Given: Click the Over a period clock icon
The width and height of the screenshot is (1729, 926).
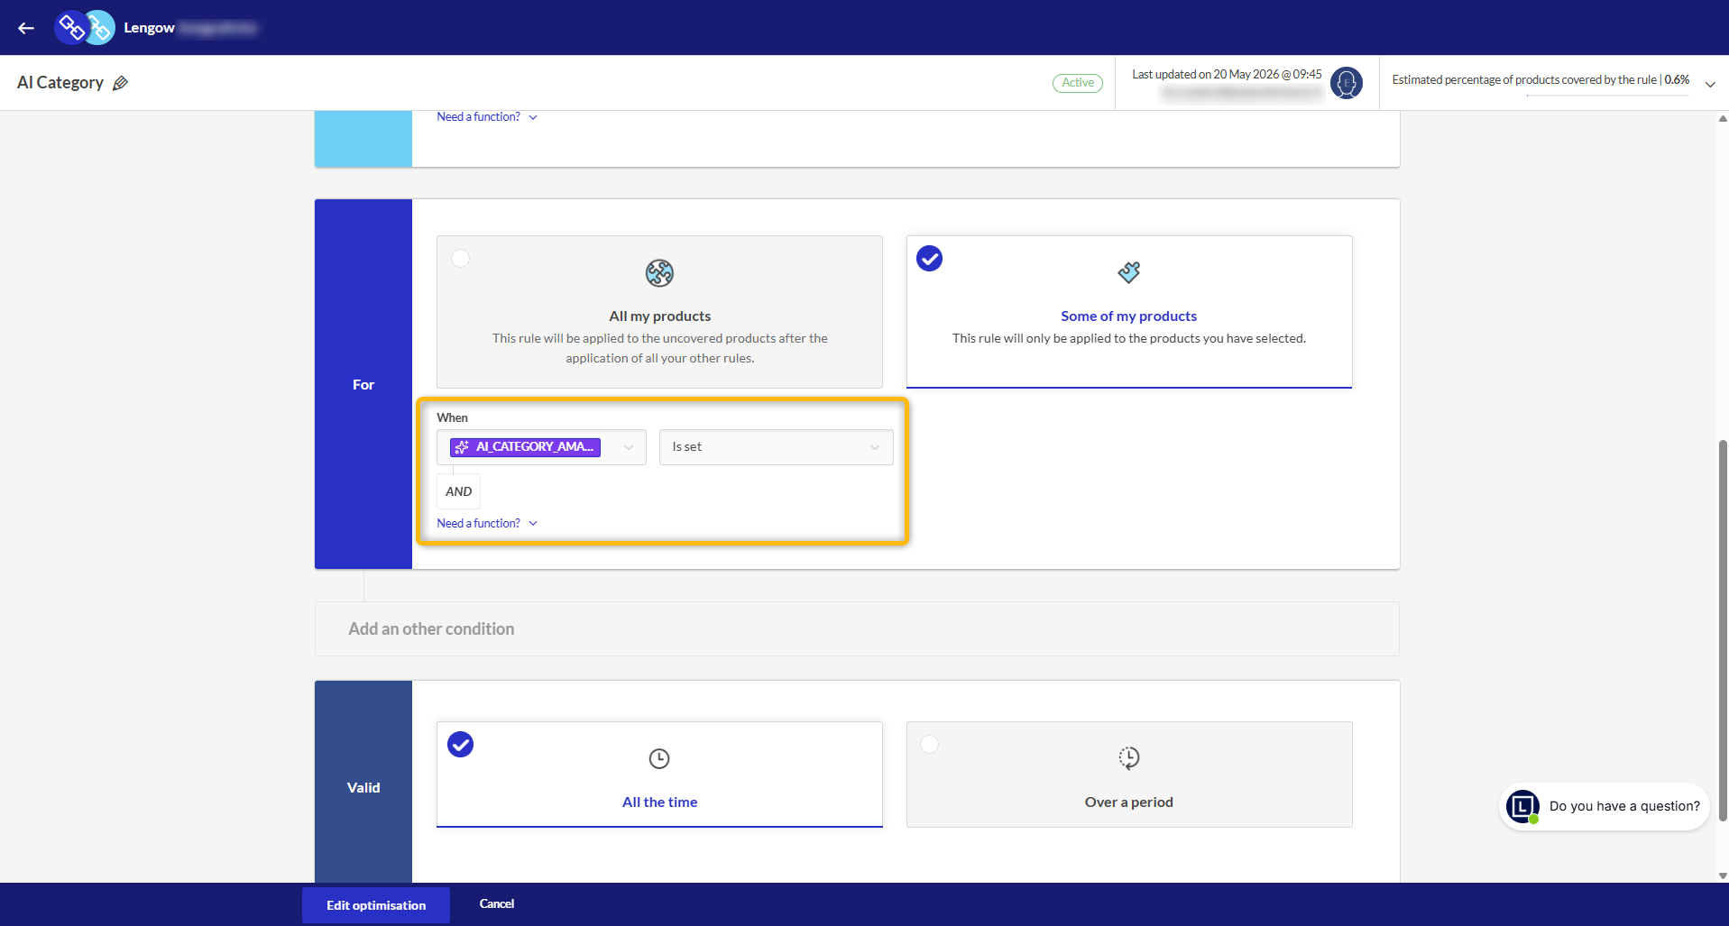Looking at the screenshot, I should (1128, 757).
